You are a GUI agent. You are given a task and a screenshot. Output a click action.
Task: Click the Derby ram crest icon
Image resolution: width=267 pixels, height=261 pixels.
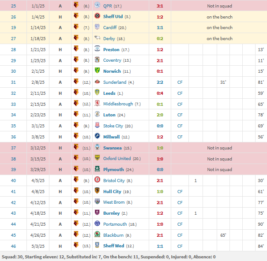coord(97,38)
